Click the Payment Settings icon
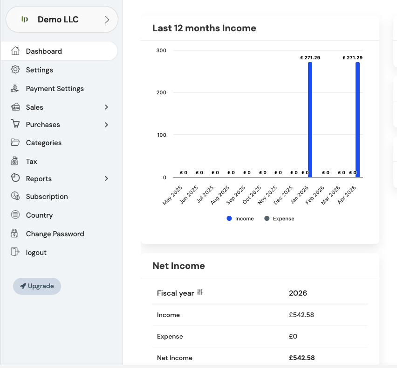The image size is (397, 368). [x=15, y=88]
